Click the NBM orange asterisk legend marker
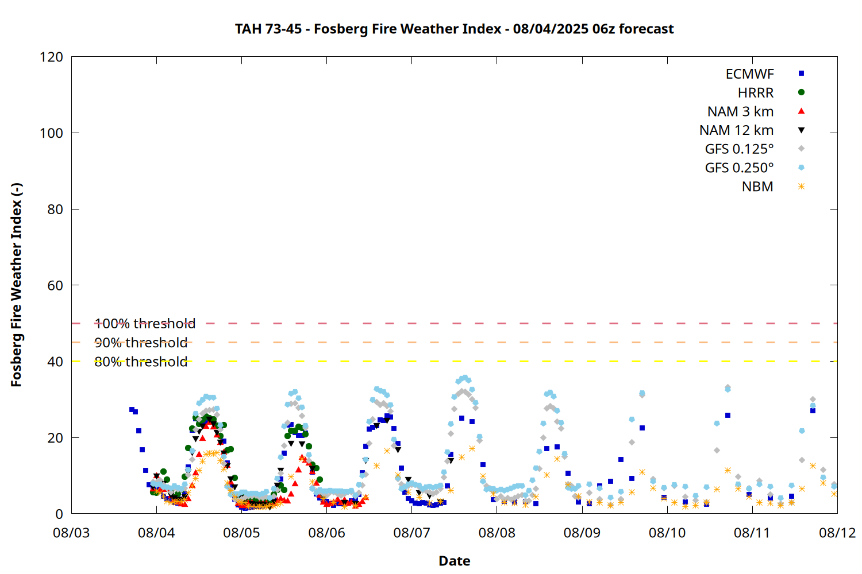 click(x=801, y=187)
